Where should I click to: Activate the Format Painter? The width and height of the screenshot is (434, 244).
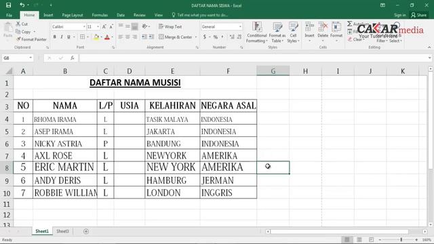(x=31, y=39)
